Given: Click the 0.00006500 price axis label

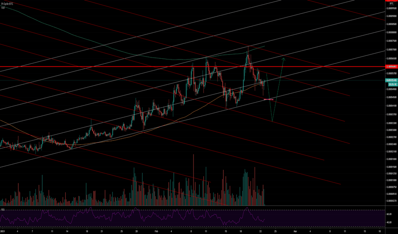Looking at the screenshot, I should click(x=392, y=58).
